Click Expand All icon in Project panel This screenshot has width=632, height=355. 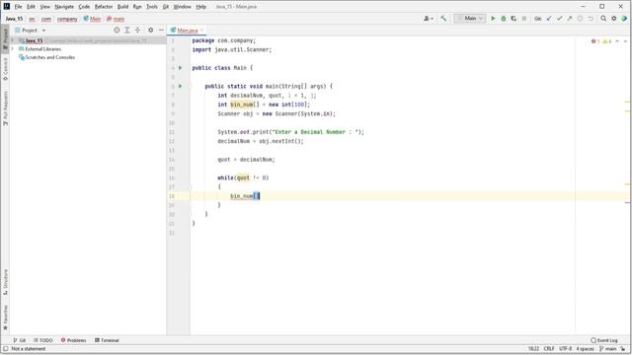click(x=127, y=31)
